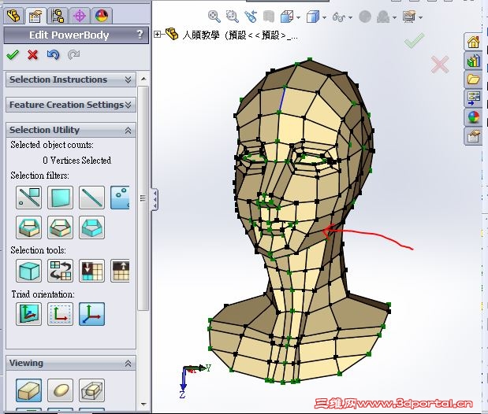The width and height of the screenshot is (488, 414).
Task: Open the SolidWorks Resources home pane
Action: (473, 42)
